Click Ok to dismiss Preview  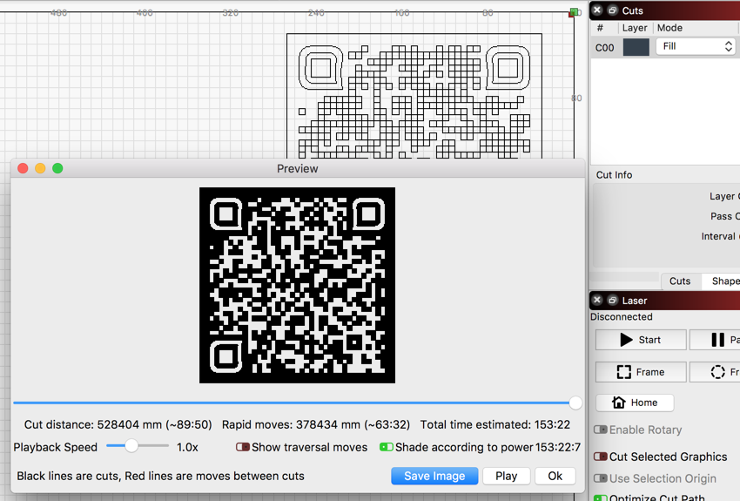click(x=555, y=476)
